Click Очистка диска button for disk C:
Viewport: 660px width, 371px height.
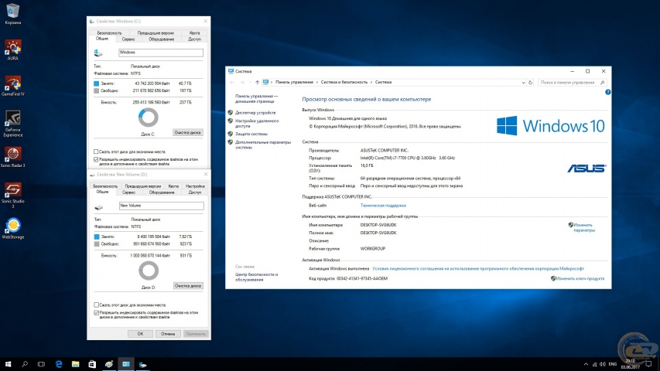coord(188,132)
